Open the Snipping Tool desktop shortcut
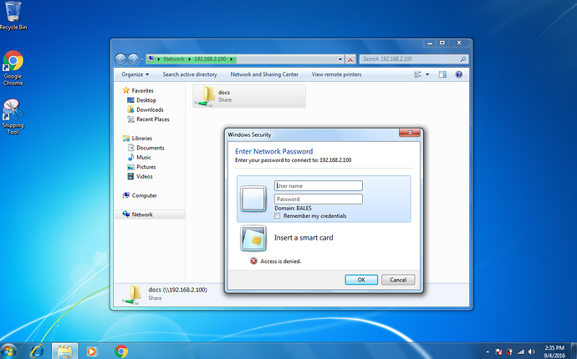577x359 pixels. click(13, 117)
